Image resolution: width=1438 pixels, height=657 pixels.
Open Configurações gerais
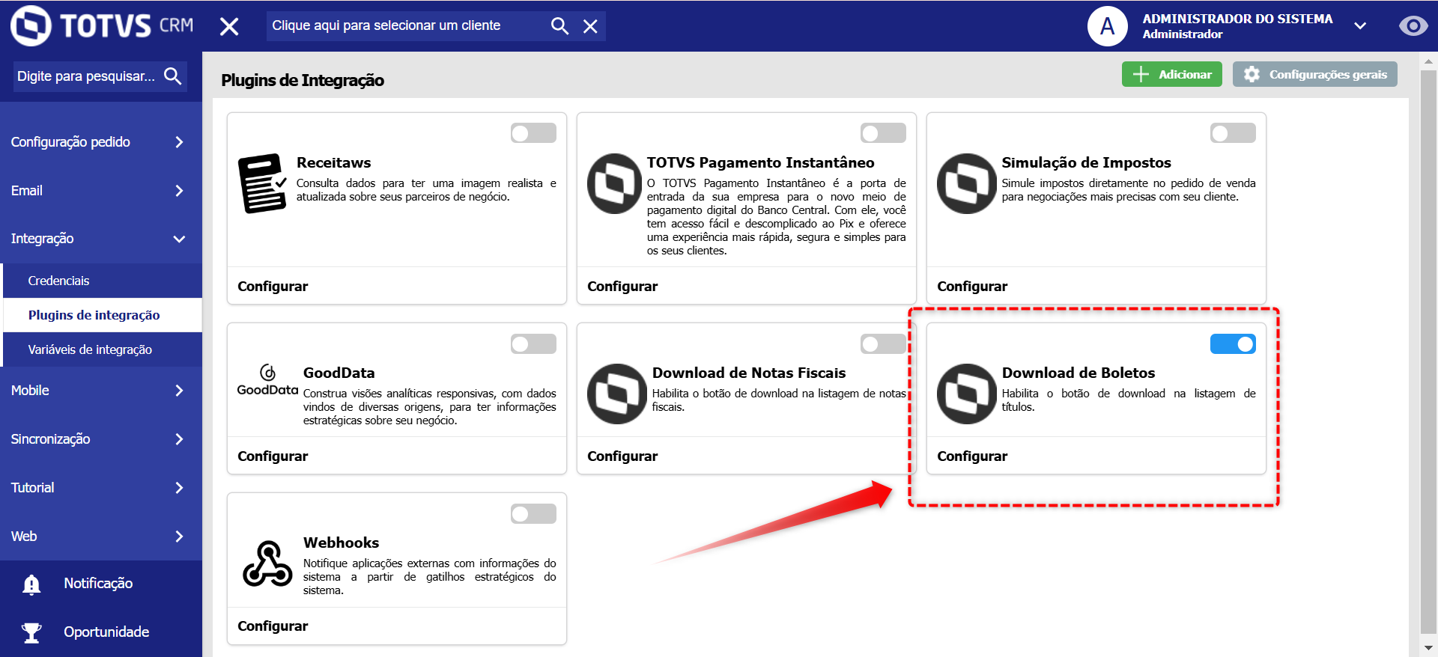1315,74
